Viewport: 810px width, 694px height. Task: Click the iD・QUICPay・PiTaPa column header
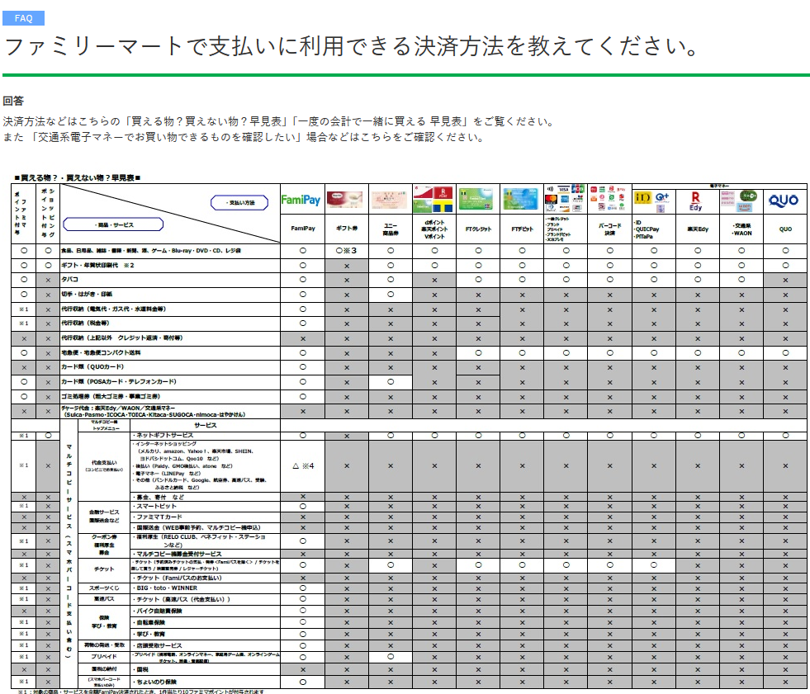tap(647, 229)
